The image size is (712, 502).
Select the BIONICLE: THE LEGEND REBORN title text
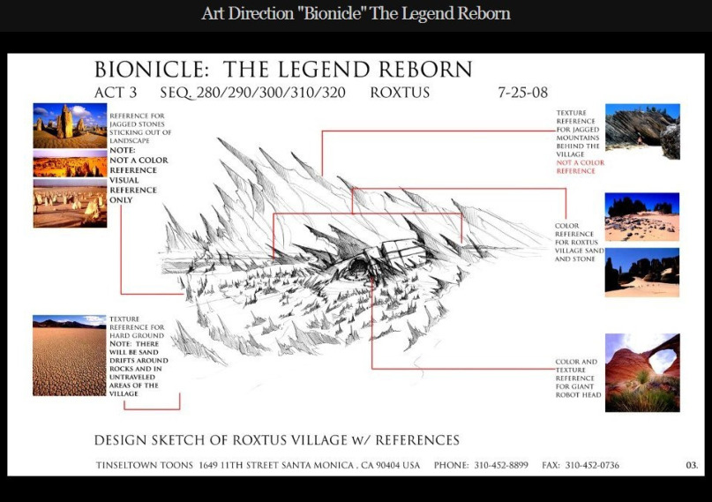coord(283,70)
